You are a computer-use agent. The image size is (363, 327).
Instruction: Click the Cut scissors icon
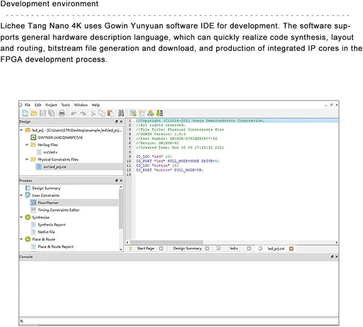click(x=93, y=113)
